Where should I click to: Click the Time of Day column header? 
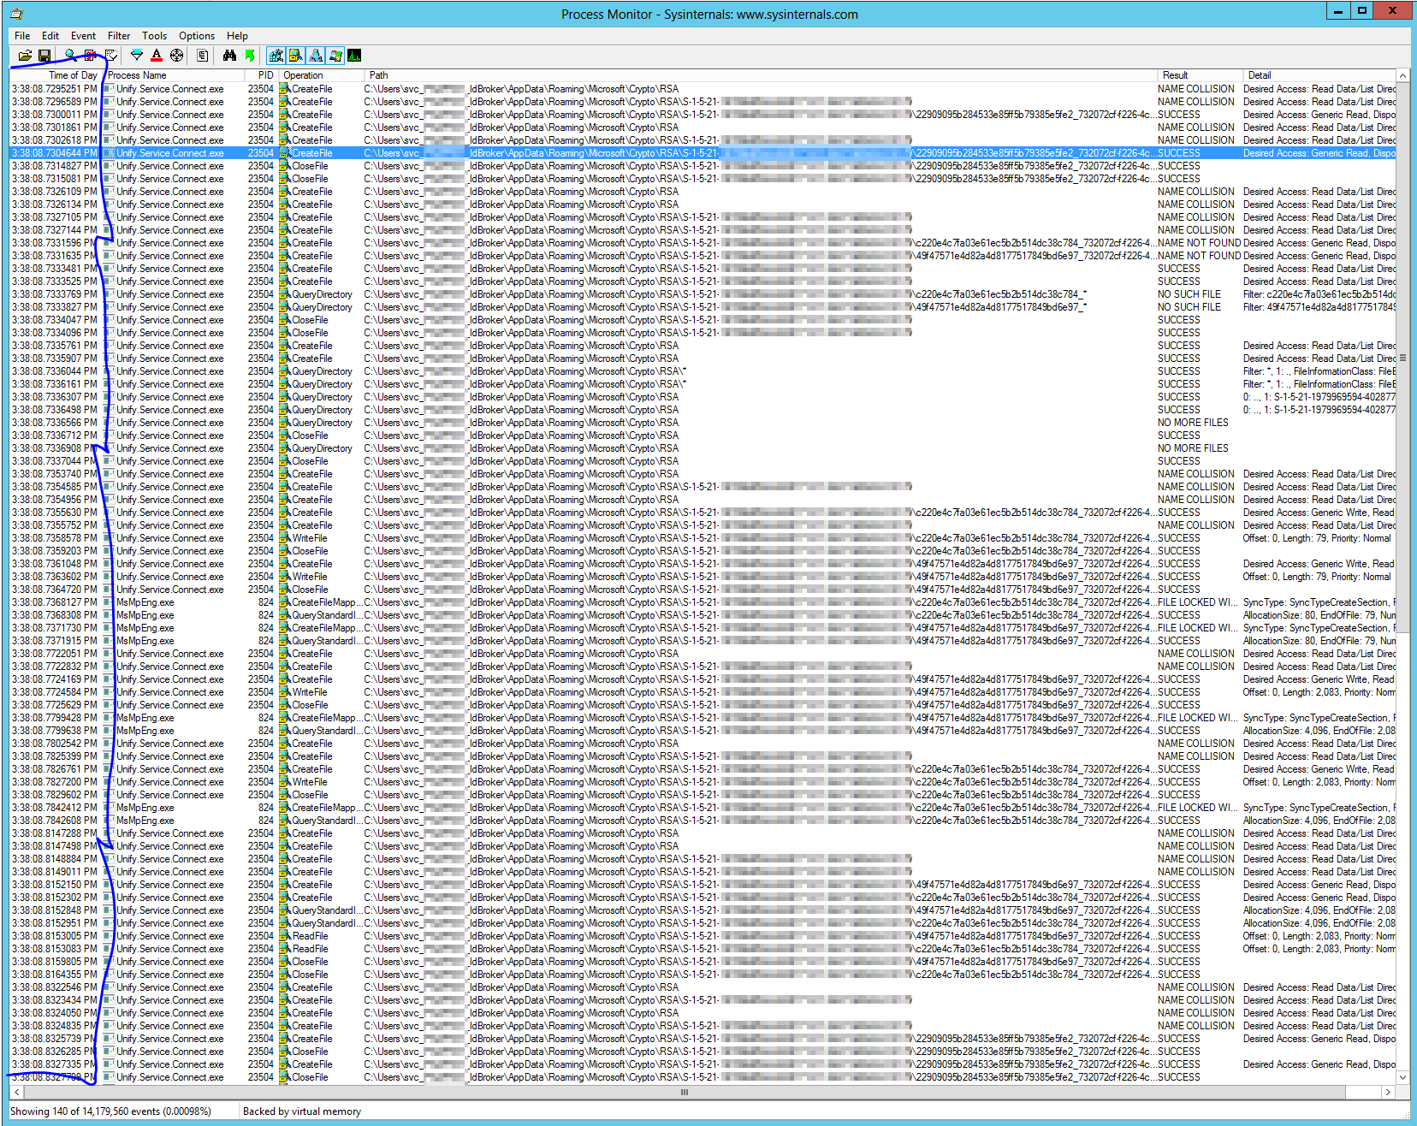coord(56,75)
